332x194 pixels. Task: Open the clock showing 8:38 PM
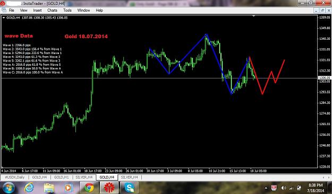(x=316, y=188)
